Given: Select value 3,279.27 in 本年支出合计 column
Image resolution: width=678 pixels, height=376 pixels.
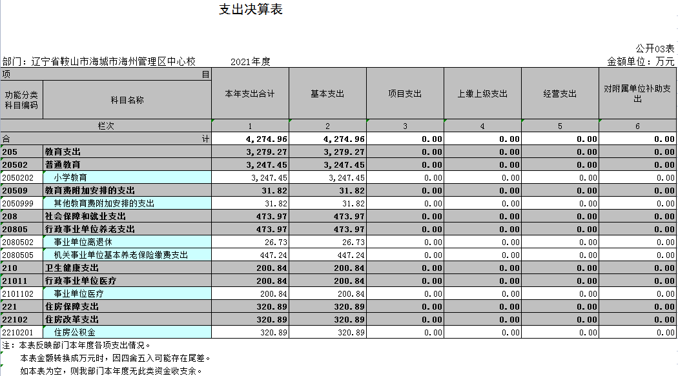Looking at the screenshot, I should [250, 152].
